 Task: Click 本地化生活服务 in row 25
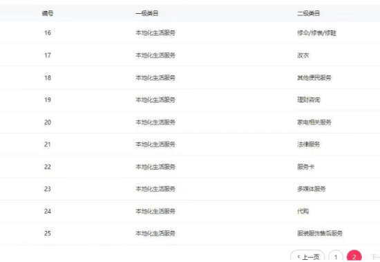click(155, 234)
